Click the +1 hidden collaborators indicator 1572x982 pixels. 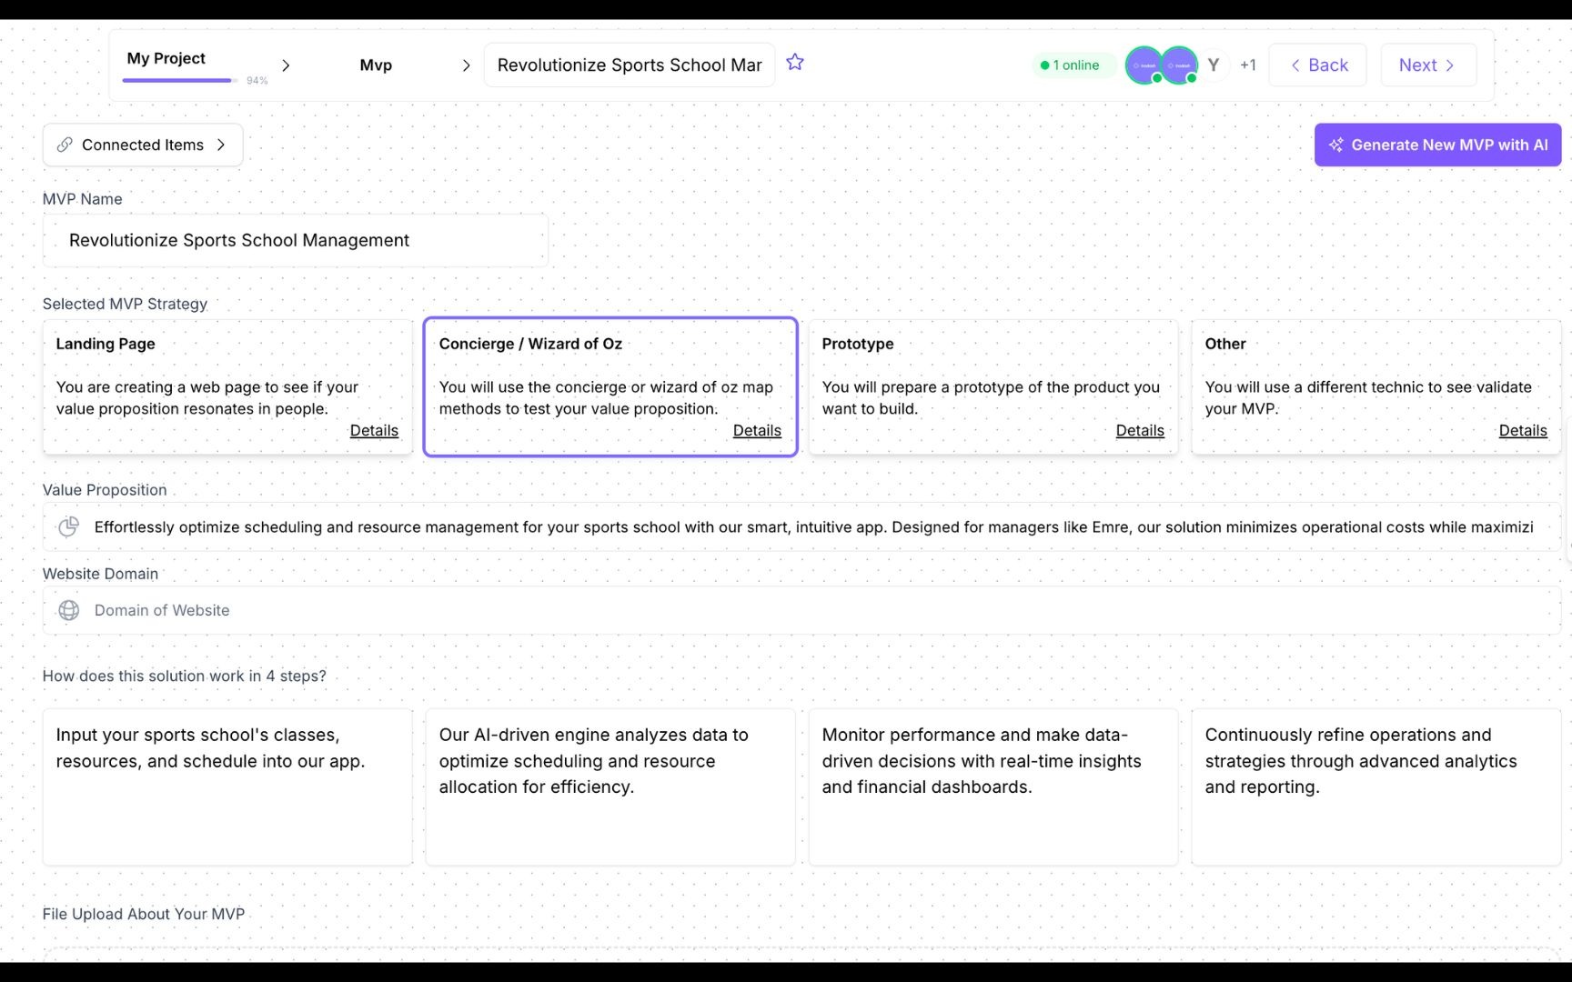click(1247, 65)
